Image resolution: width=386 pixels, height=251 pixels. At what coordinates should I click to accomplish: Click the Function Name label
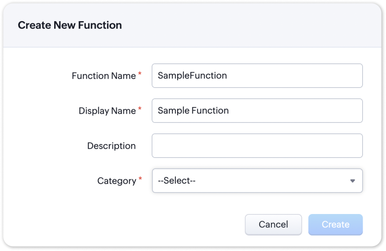(104, 76)
